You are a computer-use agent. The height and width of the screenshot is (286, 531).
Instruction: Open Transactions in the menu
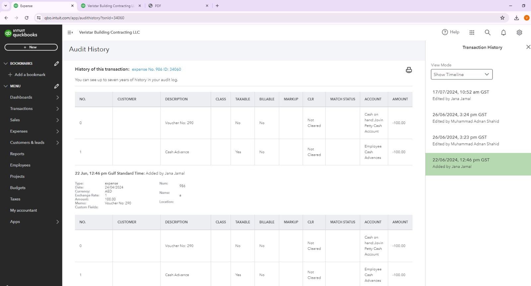click(21, 108)
